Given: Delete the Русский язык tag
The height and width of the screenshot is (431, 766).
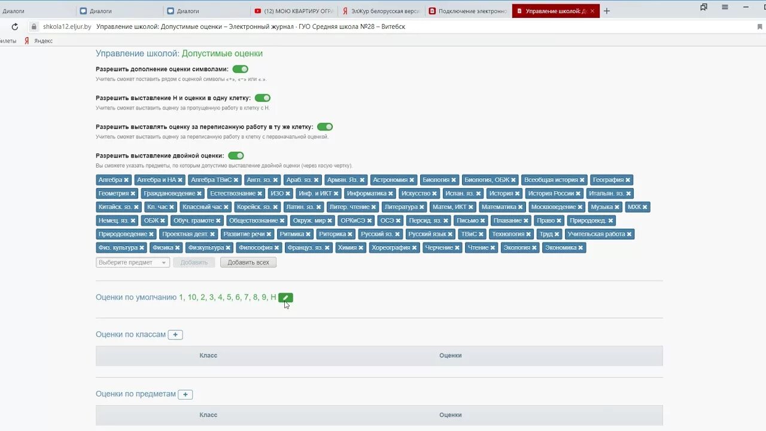Looking at the screenshot, I should pos(451,235).
